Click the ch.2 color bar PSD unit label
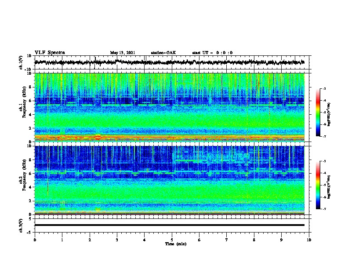The height and width of the screenshot is (269, 348). [329, 187]
